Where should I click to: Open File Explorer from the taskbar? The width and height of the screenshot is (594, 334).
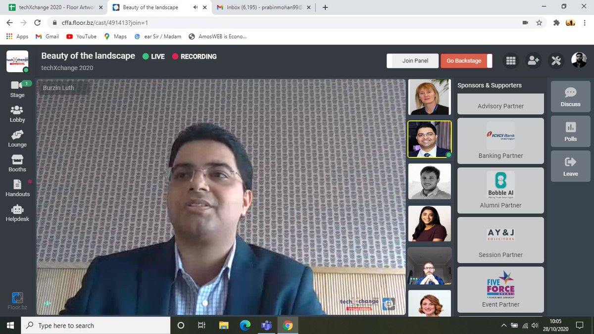click(224, 325)
